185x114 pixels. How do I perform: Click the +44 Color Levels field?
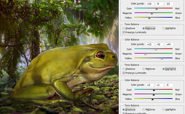[x=169, y=44]
